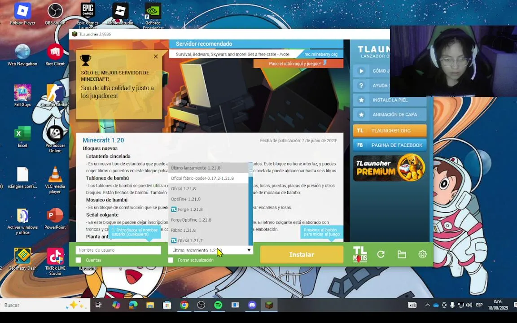Click mc.mineberry.org server address
This screenshot has height=323, width=517.
coord(321,54)
